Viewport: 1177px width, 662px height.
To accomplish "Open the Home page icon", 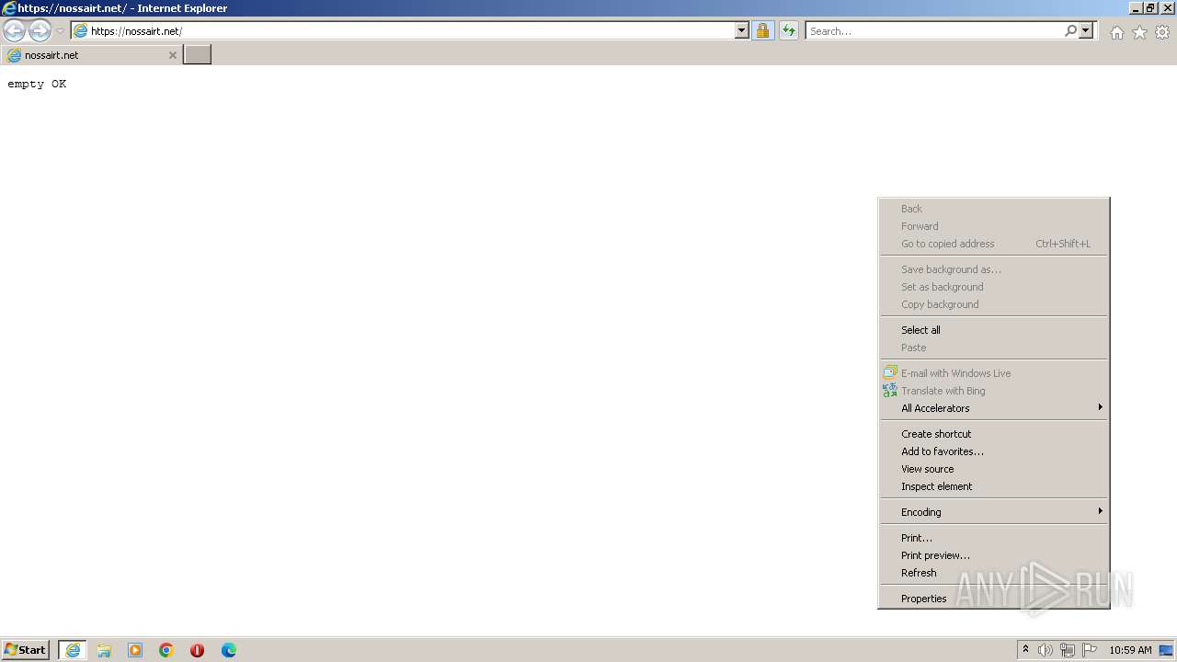I will click(1116, 32).
